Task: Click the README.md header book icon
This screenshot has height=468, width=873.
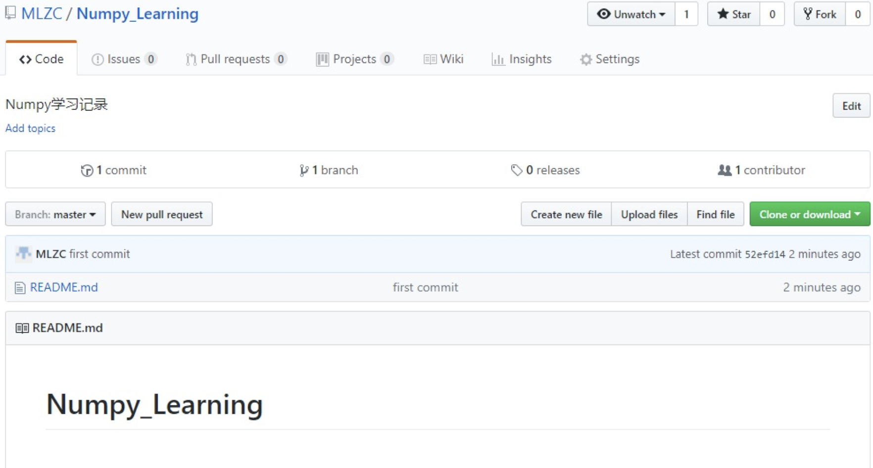Action: coord(22,328)
